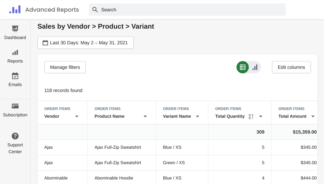The height and width of the screenshot is (184, 324).
Task: Click the page title Sales by Vendor
Action: [x=96, y=26]
